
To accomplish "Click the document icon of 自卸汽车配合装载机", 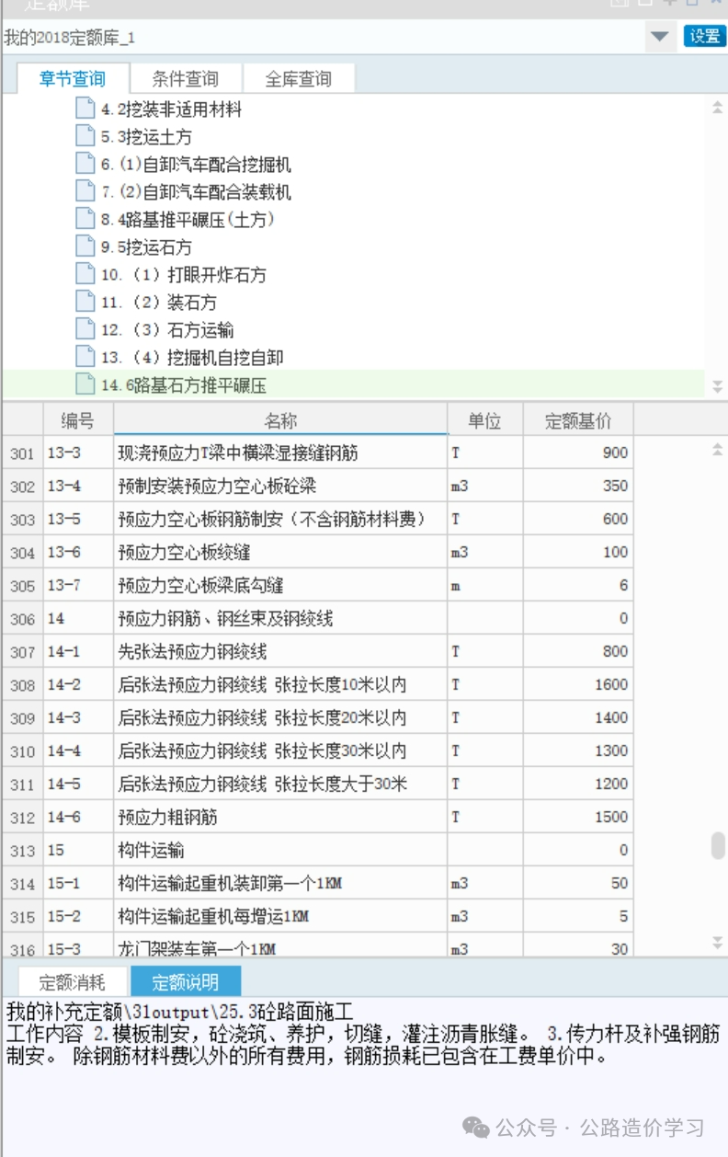I will (x=85, y=191).
